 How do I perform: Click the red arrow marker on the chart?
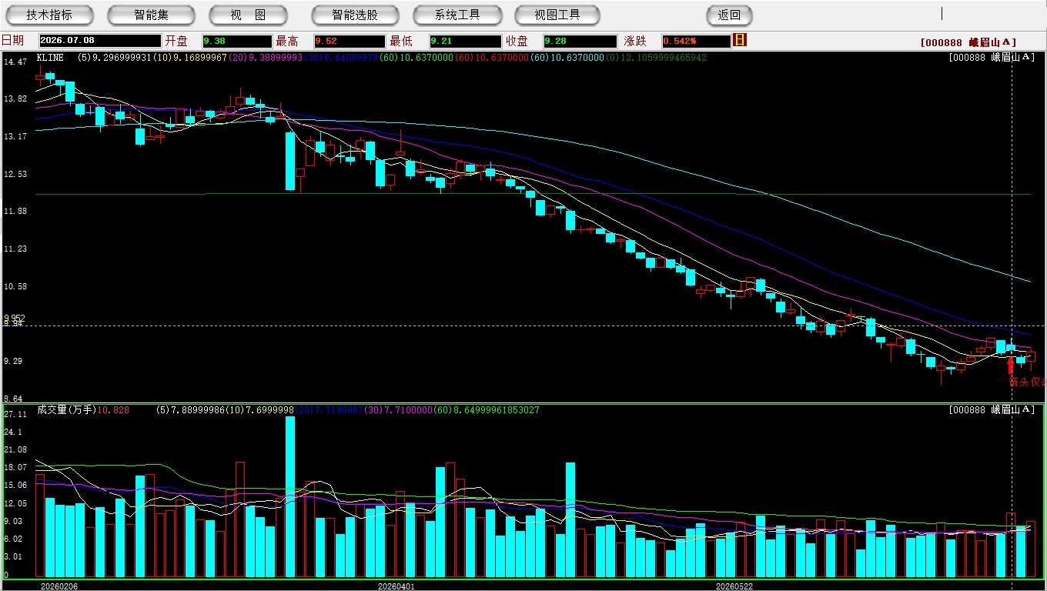pyautogui.click(x=1011, y=365)
